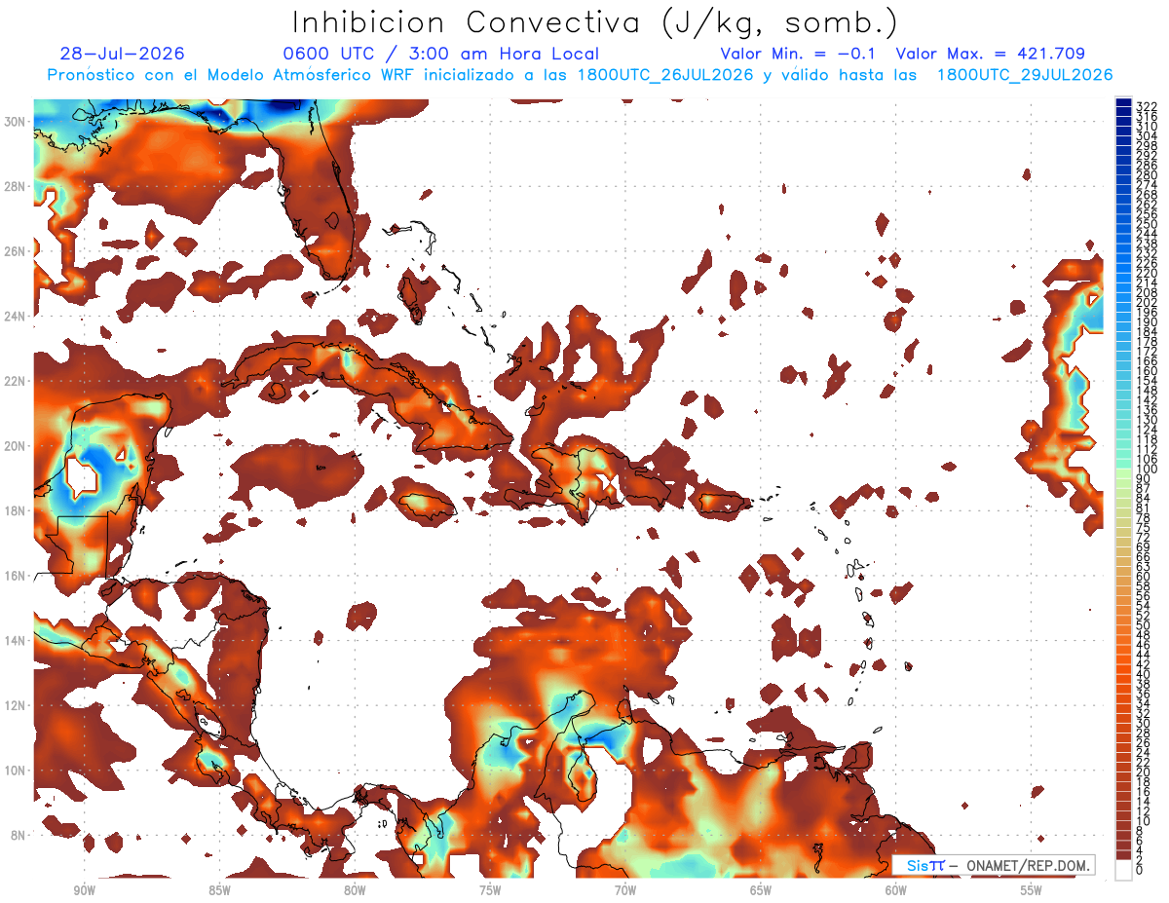Click the "14N" latitude label
1169x903 pixels.
[x=17, y=641]
